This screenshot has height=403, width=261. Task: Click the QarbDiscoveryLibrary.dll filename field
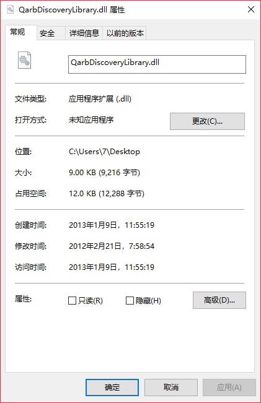click(157, 64)
